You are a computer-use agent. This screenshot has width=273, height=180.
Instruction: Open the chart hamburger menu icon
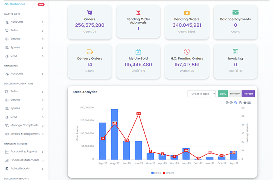pos(249,102)
